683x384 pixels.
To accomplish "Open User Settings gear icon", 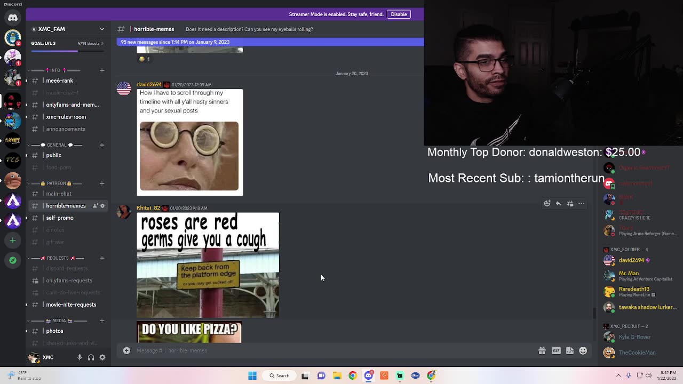I will point(102,357).
